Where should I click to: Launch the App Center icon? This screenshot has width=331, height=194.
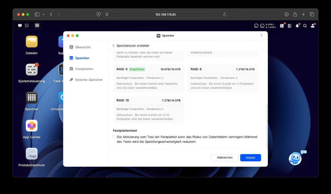[32, 126]
